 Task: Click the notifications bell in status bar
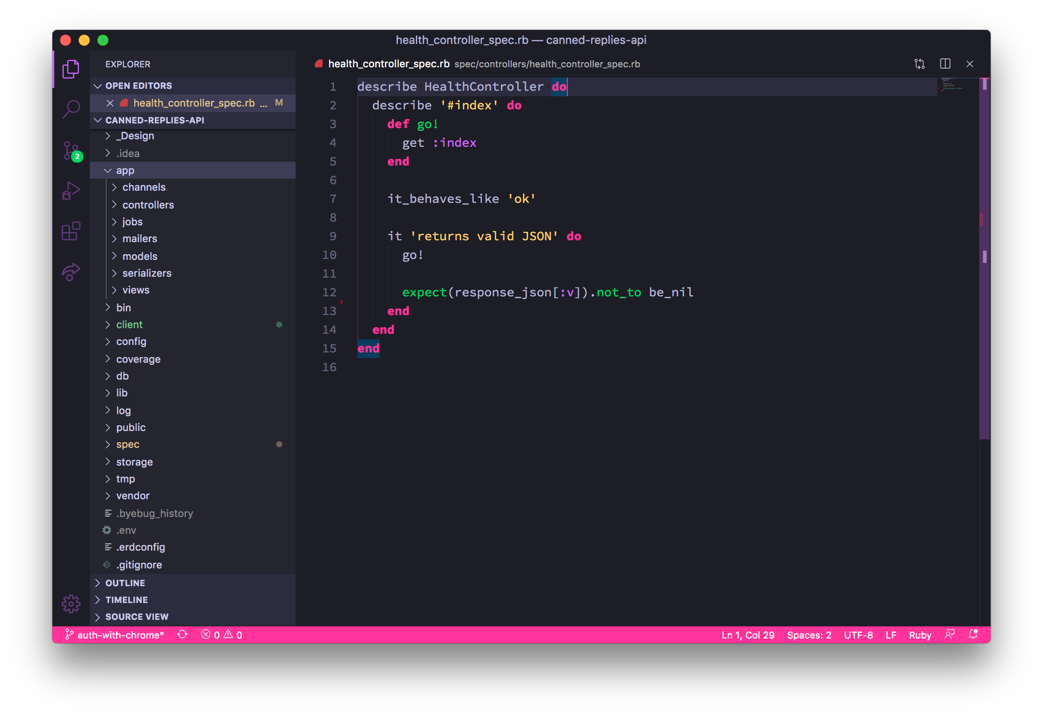point(973,635)
